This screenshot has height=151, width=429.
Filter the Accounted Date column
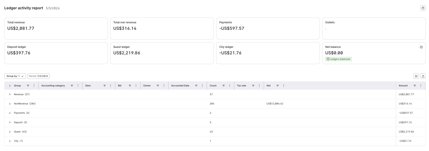pos(196,86)
